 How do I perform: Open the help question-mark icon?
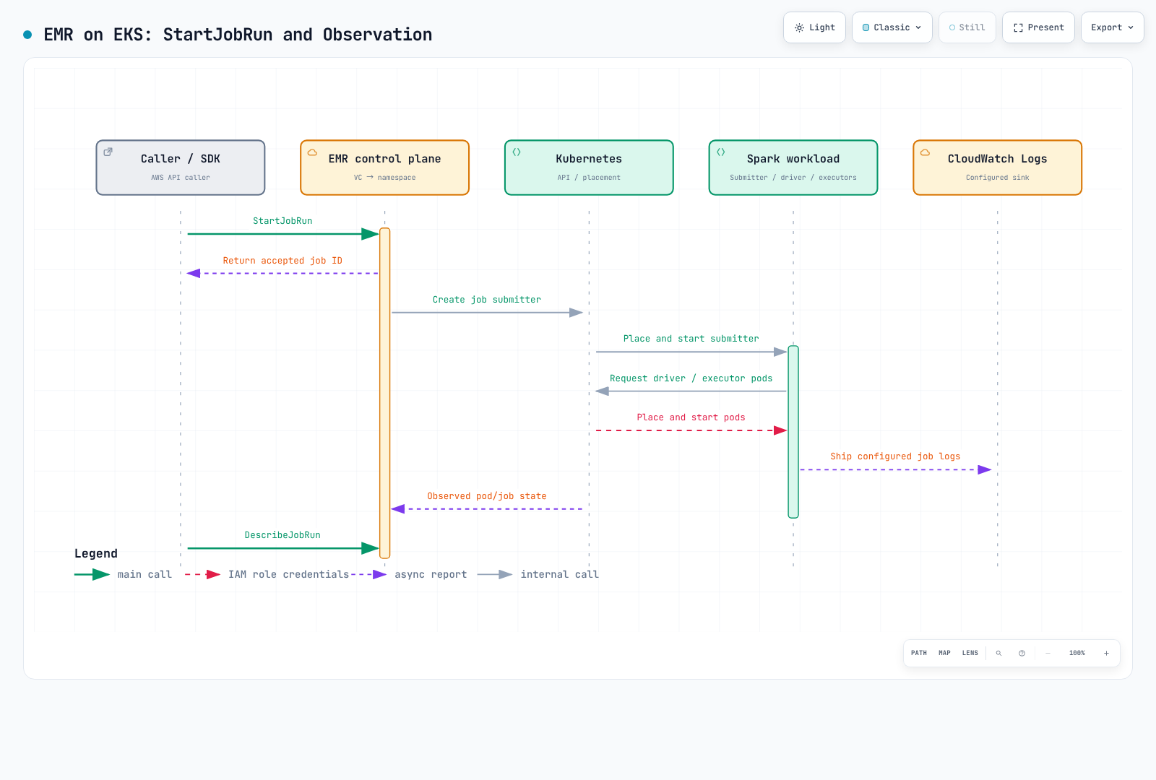[1022, 653]
